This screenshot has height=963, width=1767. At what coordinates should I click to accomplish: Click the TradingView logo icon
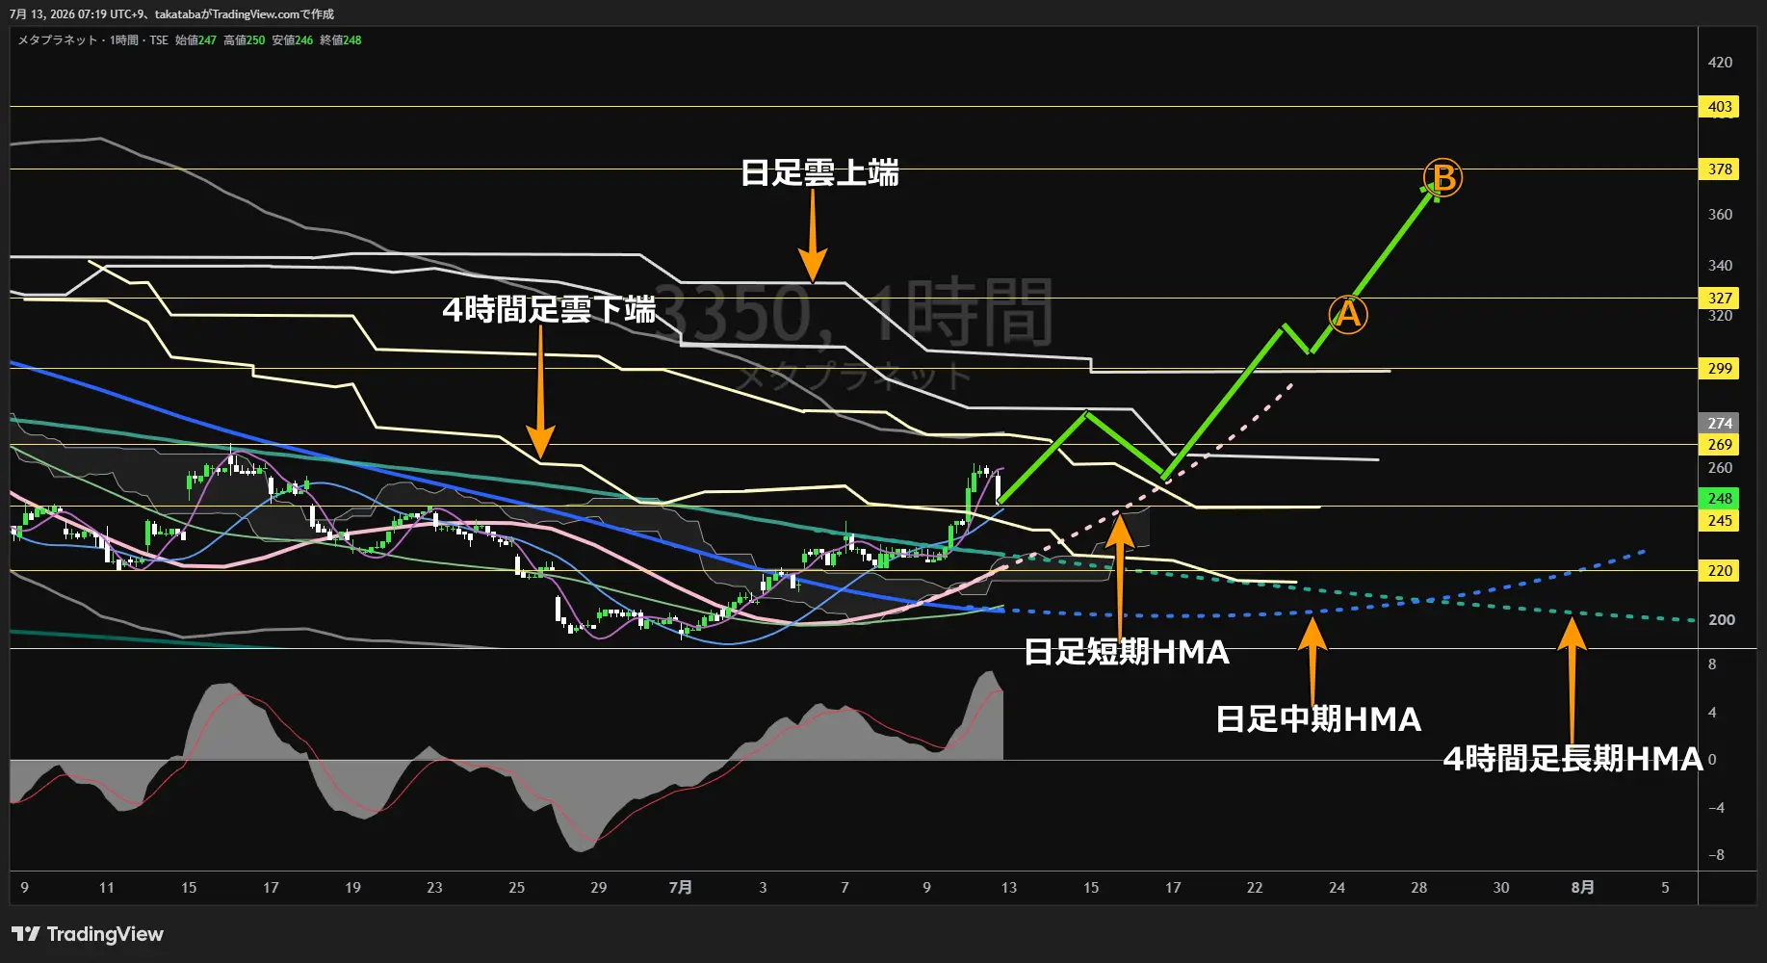(26, 934)
